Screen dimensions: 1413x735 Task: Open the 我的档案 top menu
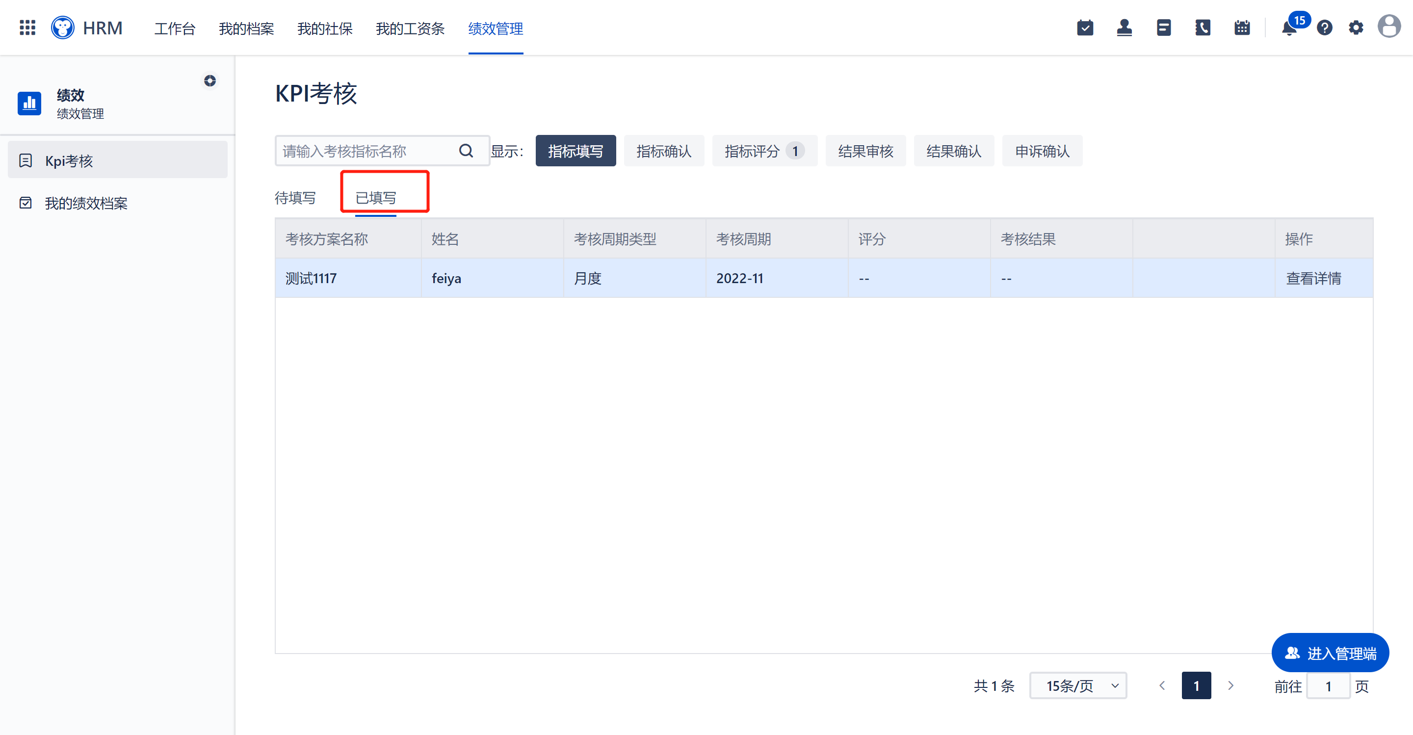click(246, 28)
